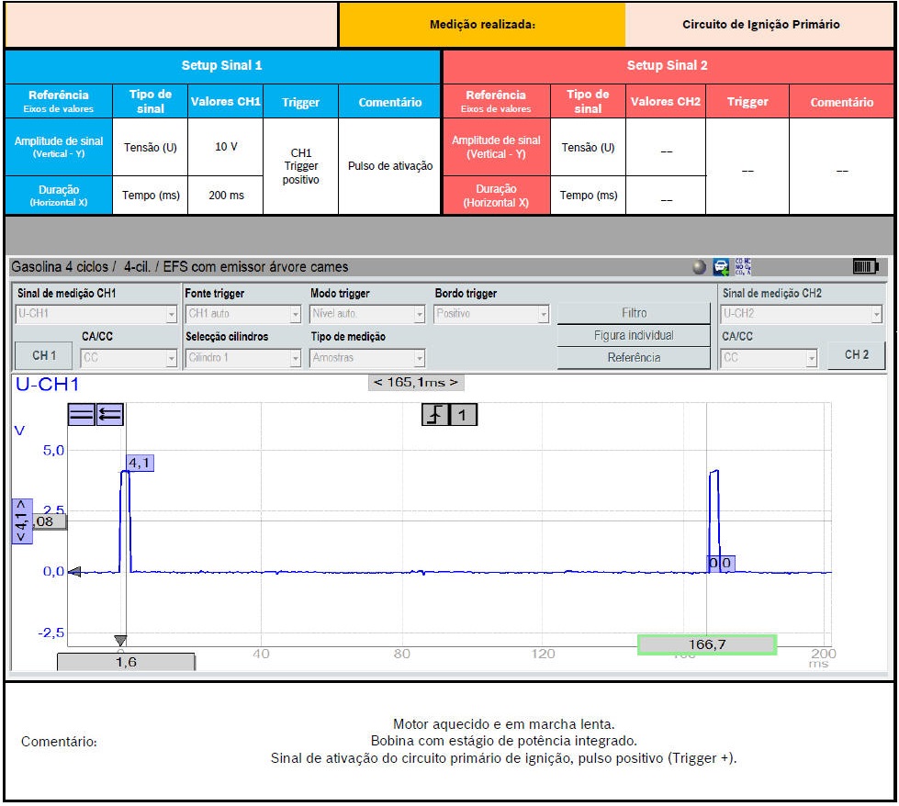Click the battery level icon
899x806 pixels.
click(865, 267)
